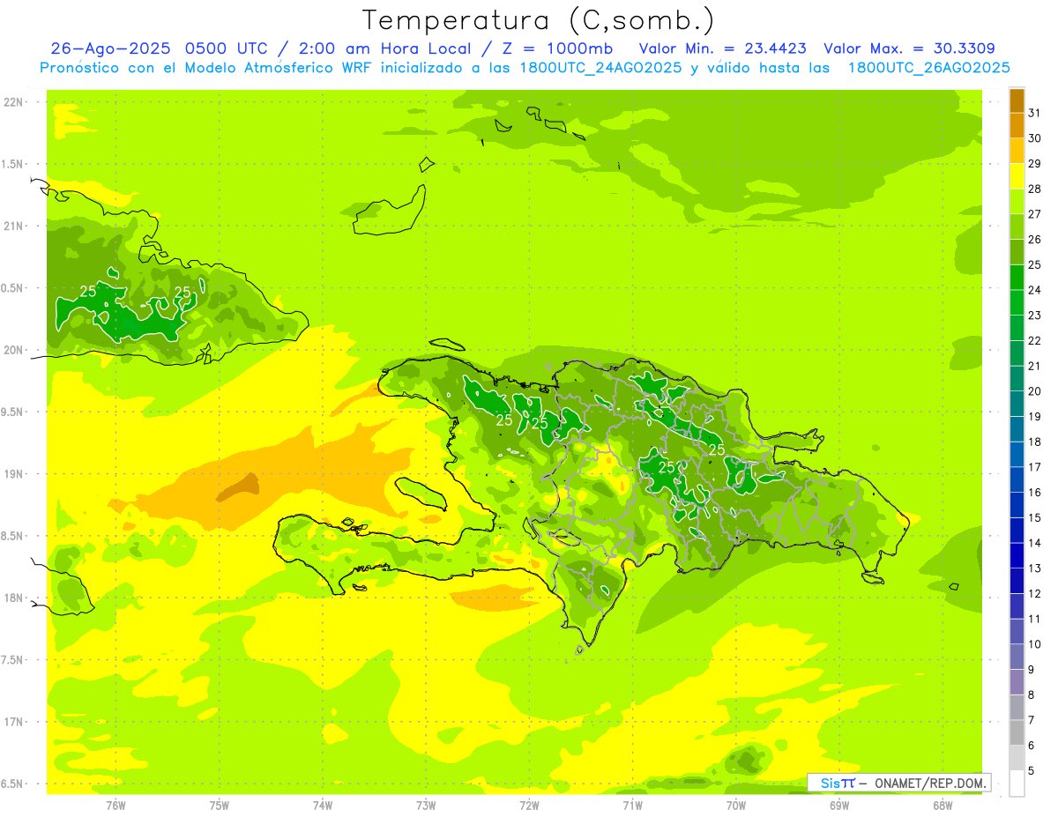The width and height of the screenshot is (1058, 817).
Task: Click "2:00 am Hora Local" text
Action: [x=385, y=48]
